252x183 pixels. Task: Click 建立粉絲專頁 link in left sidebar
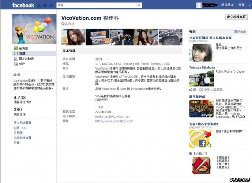click(x=22, y=123)
